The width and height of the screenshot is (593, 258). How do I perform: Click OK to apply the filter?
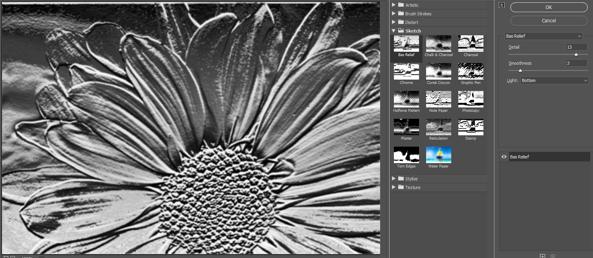(549, 7)
